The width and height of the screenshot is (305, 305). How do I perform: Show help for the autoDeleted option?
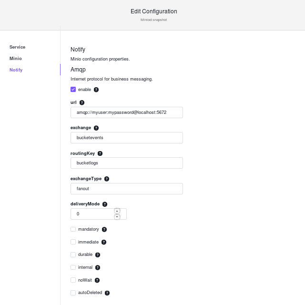(x=107, y=293)
